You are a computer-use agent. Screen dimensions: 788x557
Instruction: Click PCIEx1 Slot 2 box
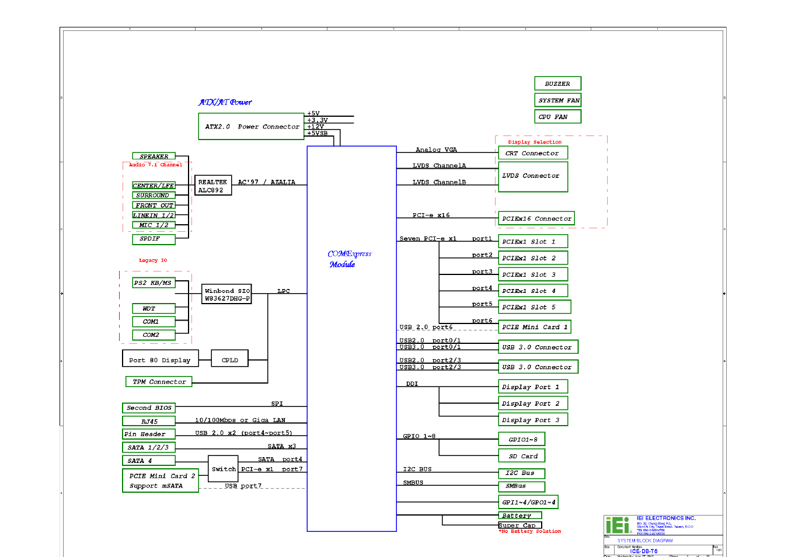click(533, 257)
